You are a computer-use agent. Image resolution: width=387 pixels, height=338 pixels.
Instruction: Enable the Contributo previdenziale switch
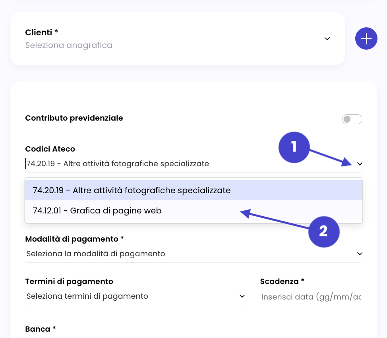352,119
